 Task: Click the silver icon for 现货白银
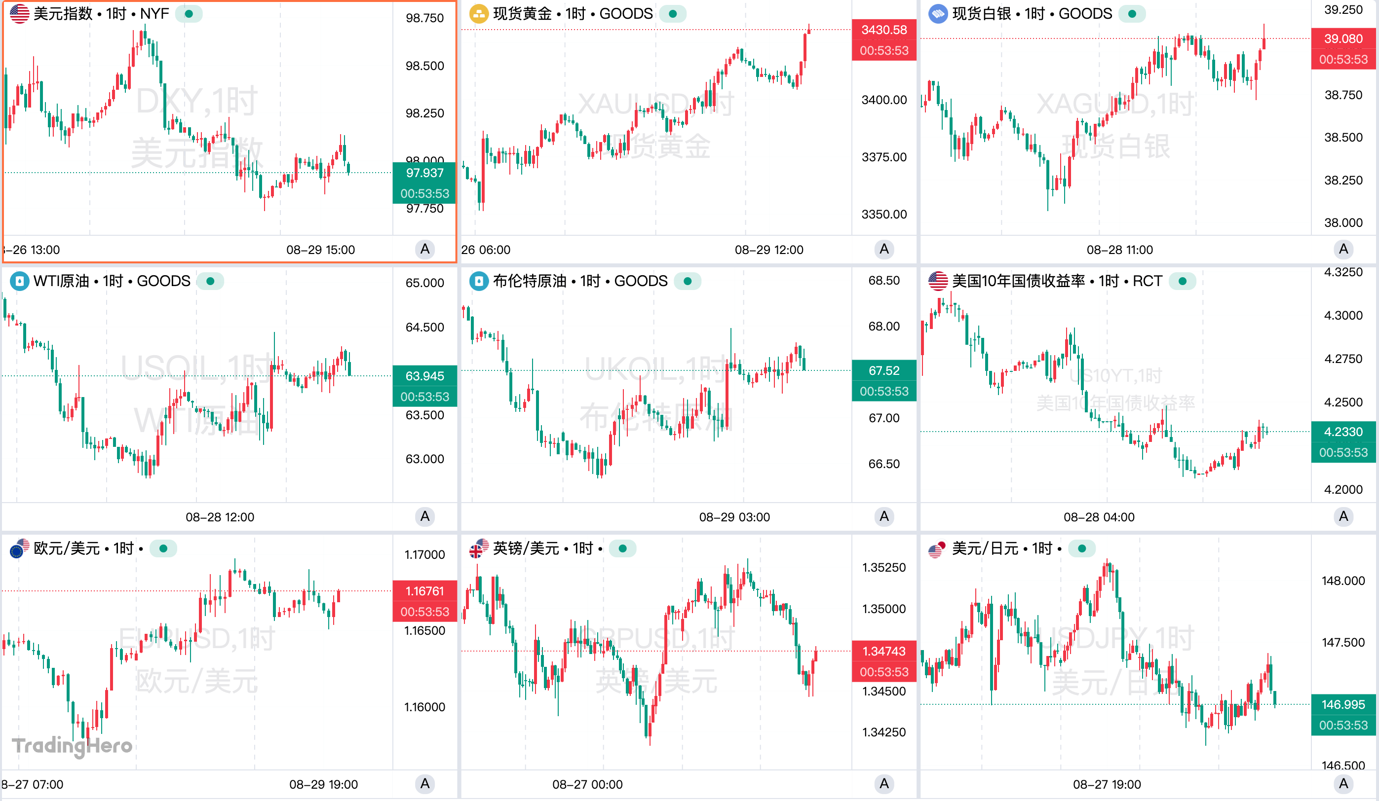938,14
